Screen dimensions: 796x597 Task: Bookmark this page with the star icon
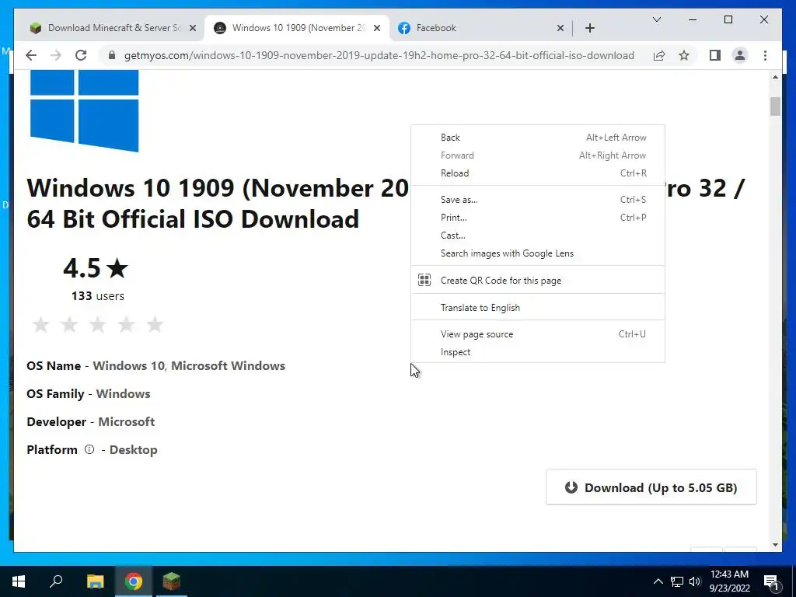tap(684, 55)
